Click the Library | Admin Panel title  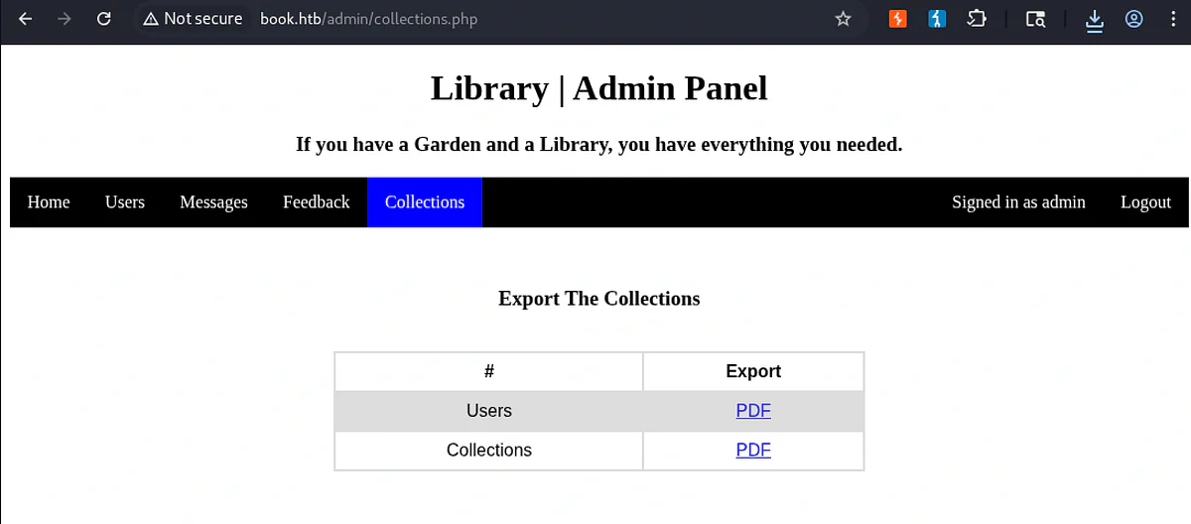point(598,88)
